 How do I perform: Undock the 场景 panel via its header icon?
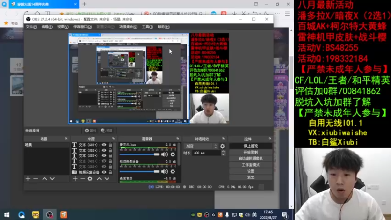pos(66,139)
